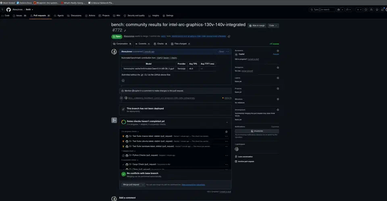Open the Projects settings gear
Viewport: 387px width, 201px height.
pos(278,89)
